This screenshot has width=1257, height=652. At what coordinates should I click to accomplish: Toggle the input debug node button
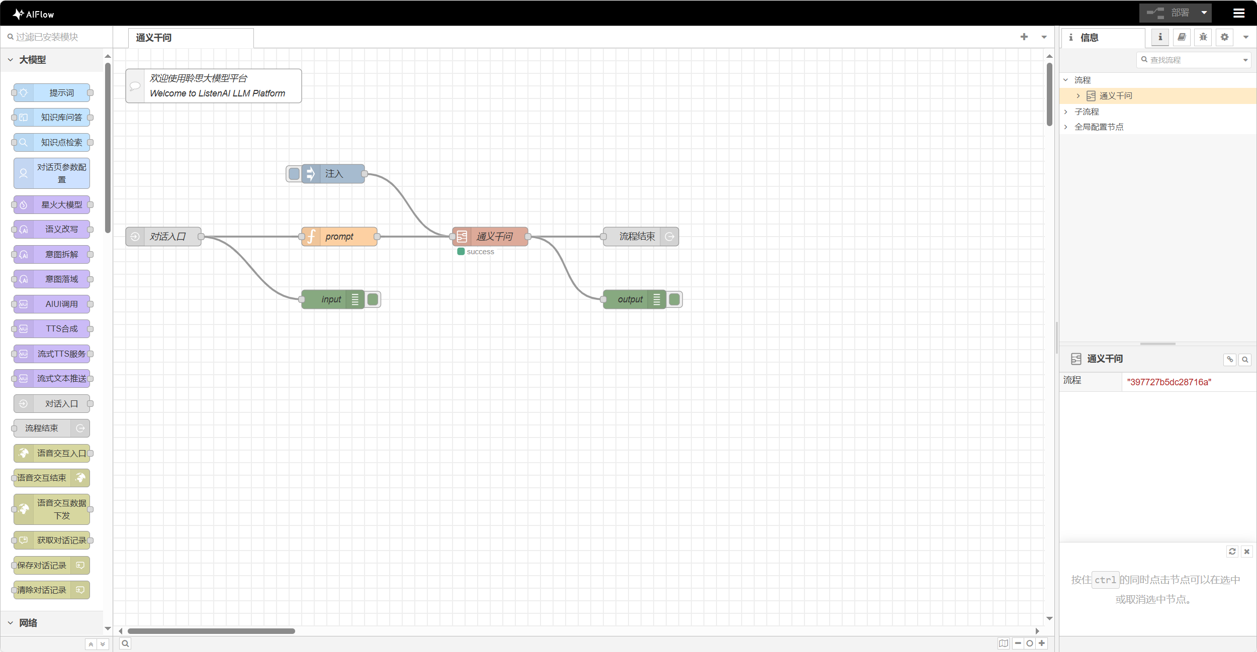pos(373,299)
